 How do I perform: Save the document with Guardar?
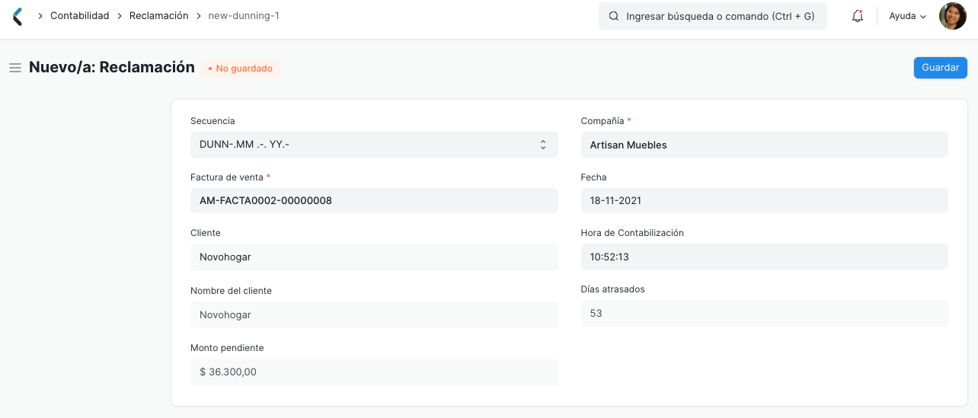coord(941,68)
